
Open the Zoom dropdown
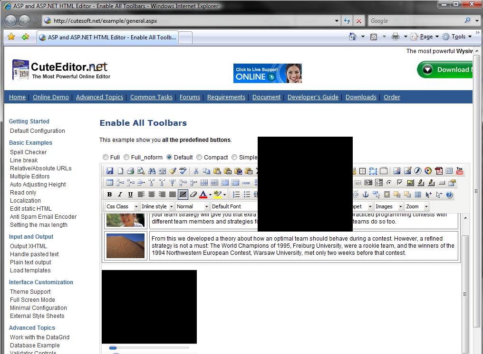pyautogui.click(x=417, y=206)
